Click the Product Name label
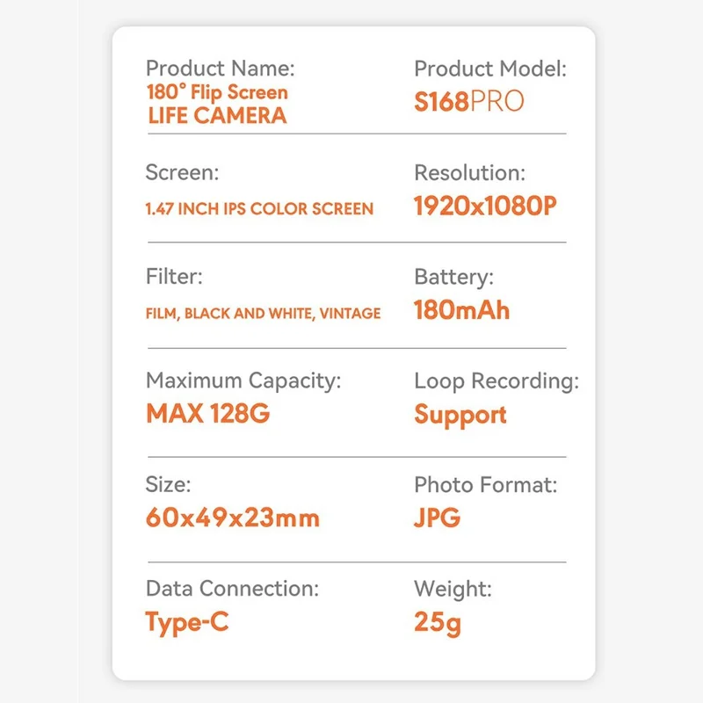 click(x=221, y=69)
